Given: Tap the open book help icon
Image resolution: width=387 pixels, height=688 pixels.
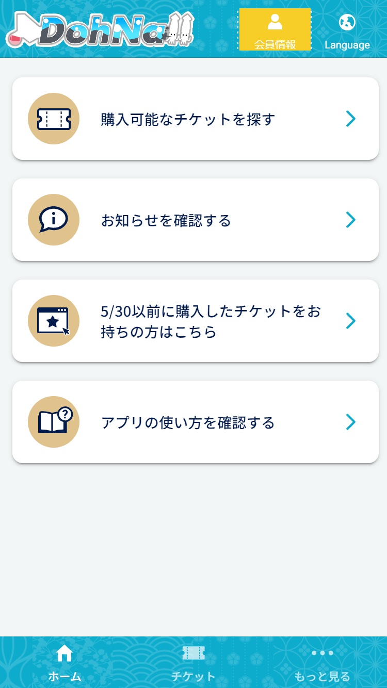Looking at the screenshot, I should (x=54, y=422).
